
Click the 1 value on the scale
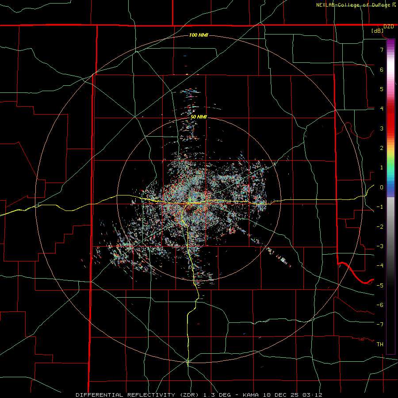click(382, 168)
